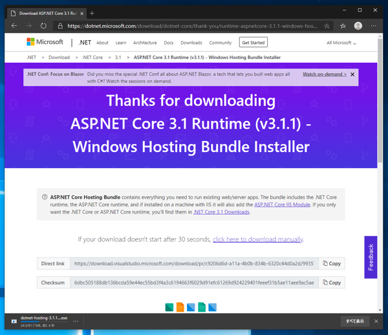Open the Feedback side tab
Screen dimensions: 388x335
pos(371,257)
